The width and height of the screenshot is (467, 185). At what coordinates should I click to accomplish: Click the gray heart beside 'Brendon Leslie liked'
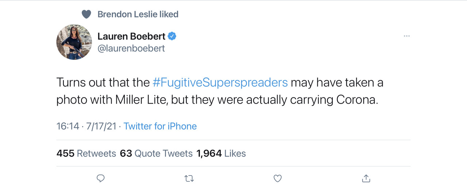coord(86,15)
